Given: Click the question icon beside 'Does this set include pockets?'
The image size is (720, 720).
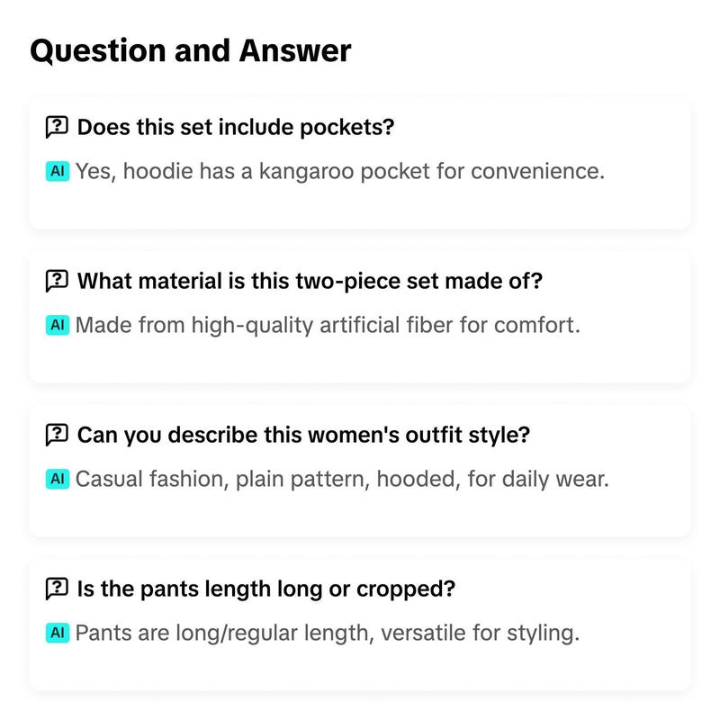Looking at the screenshot, I should click(57, 127).
